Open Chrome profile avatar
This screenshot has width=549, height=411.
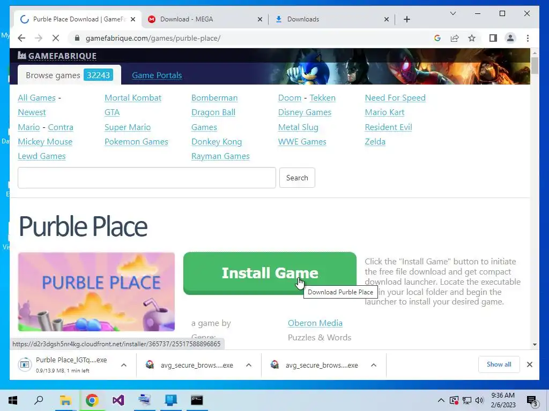pos(510,38)
